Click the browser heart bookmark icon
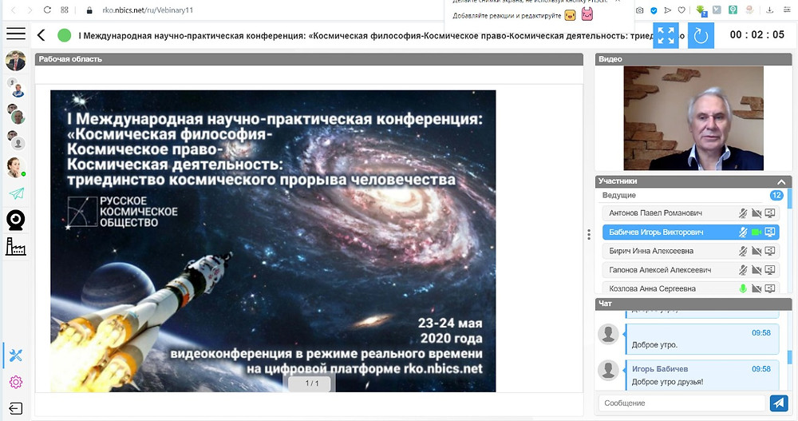The image size is (798, 421). click(x=681, y=10)
